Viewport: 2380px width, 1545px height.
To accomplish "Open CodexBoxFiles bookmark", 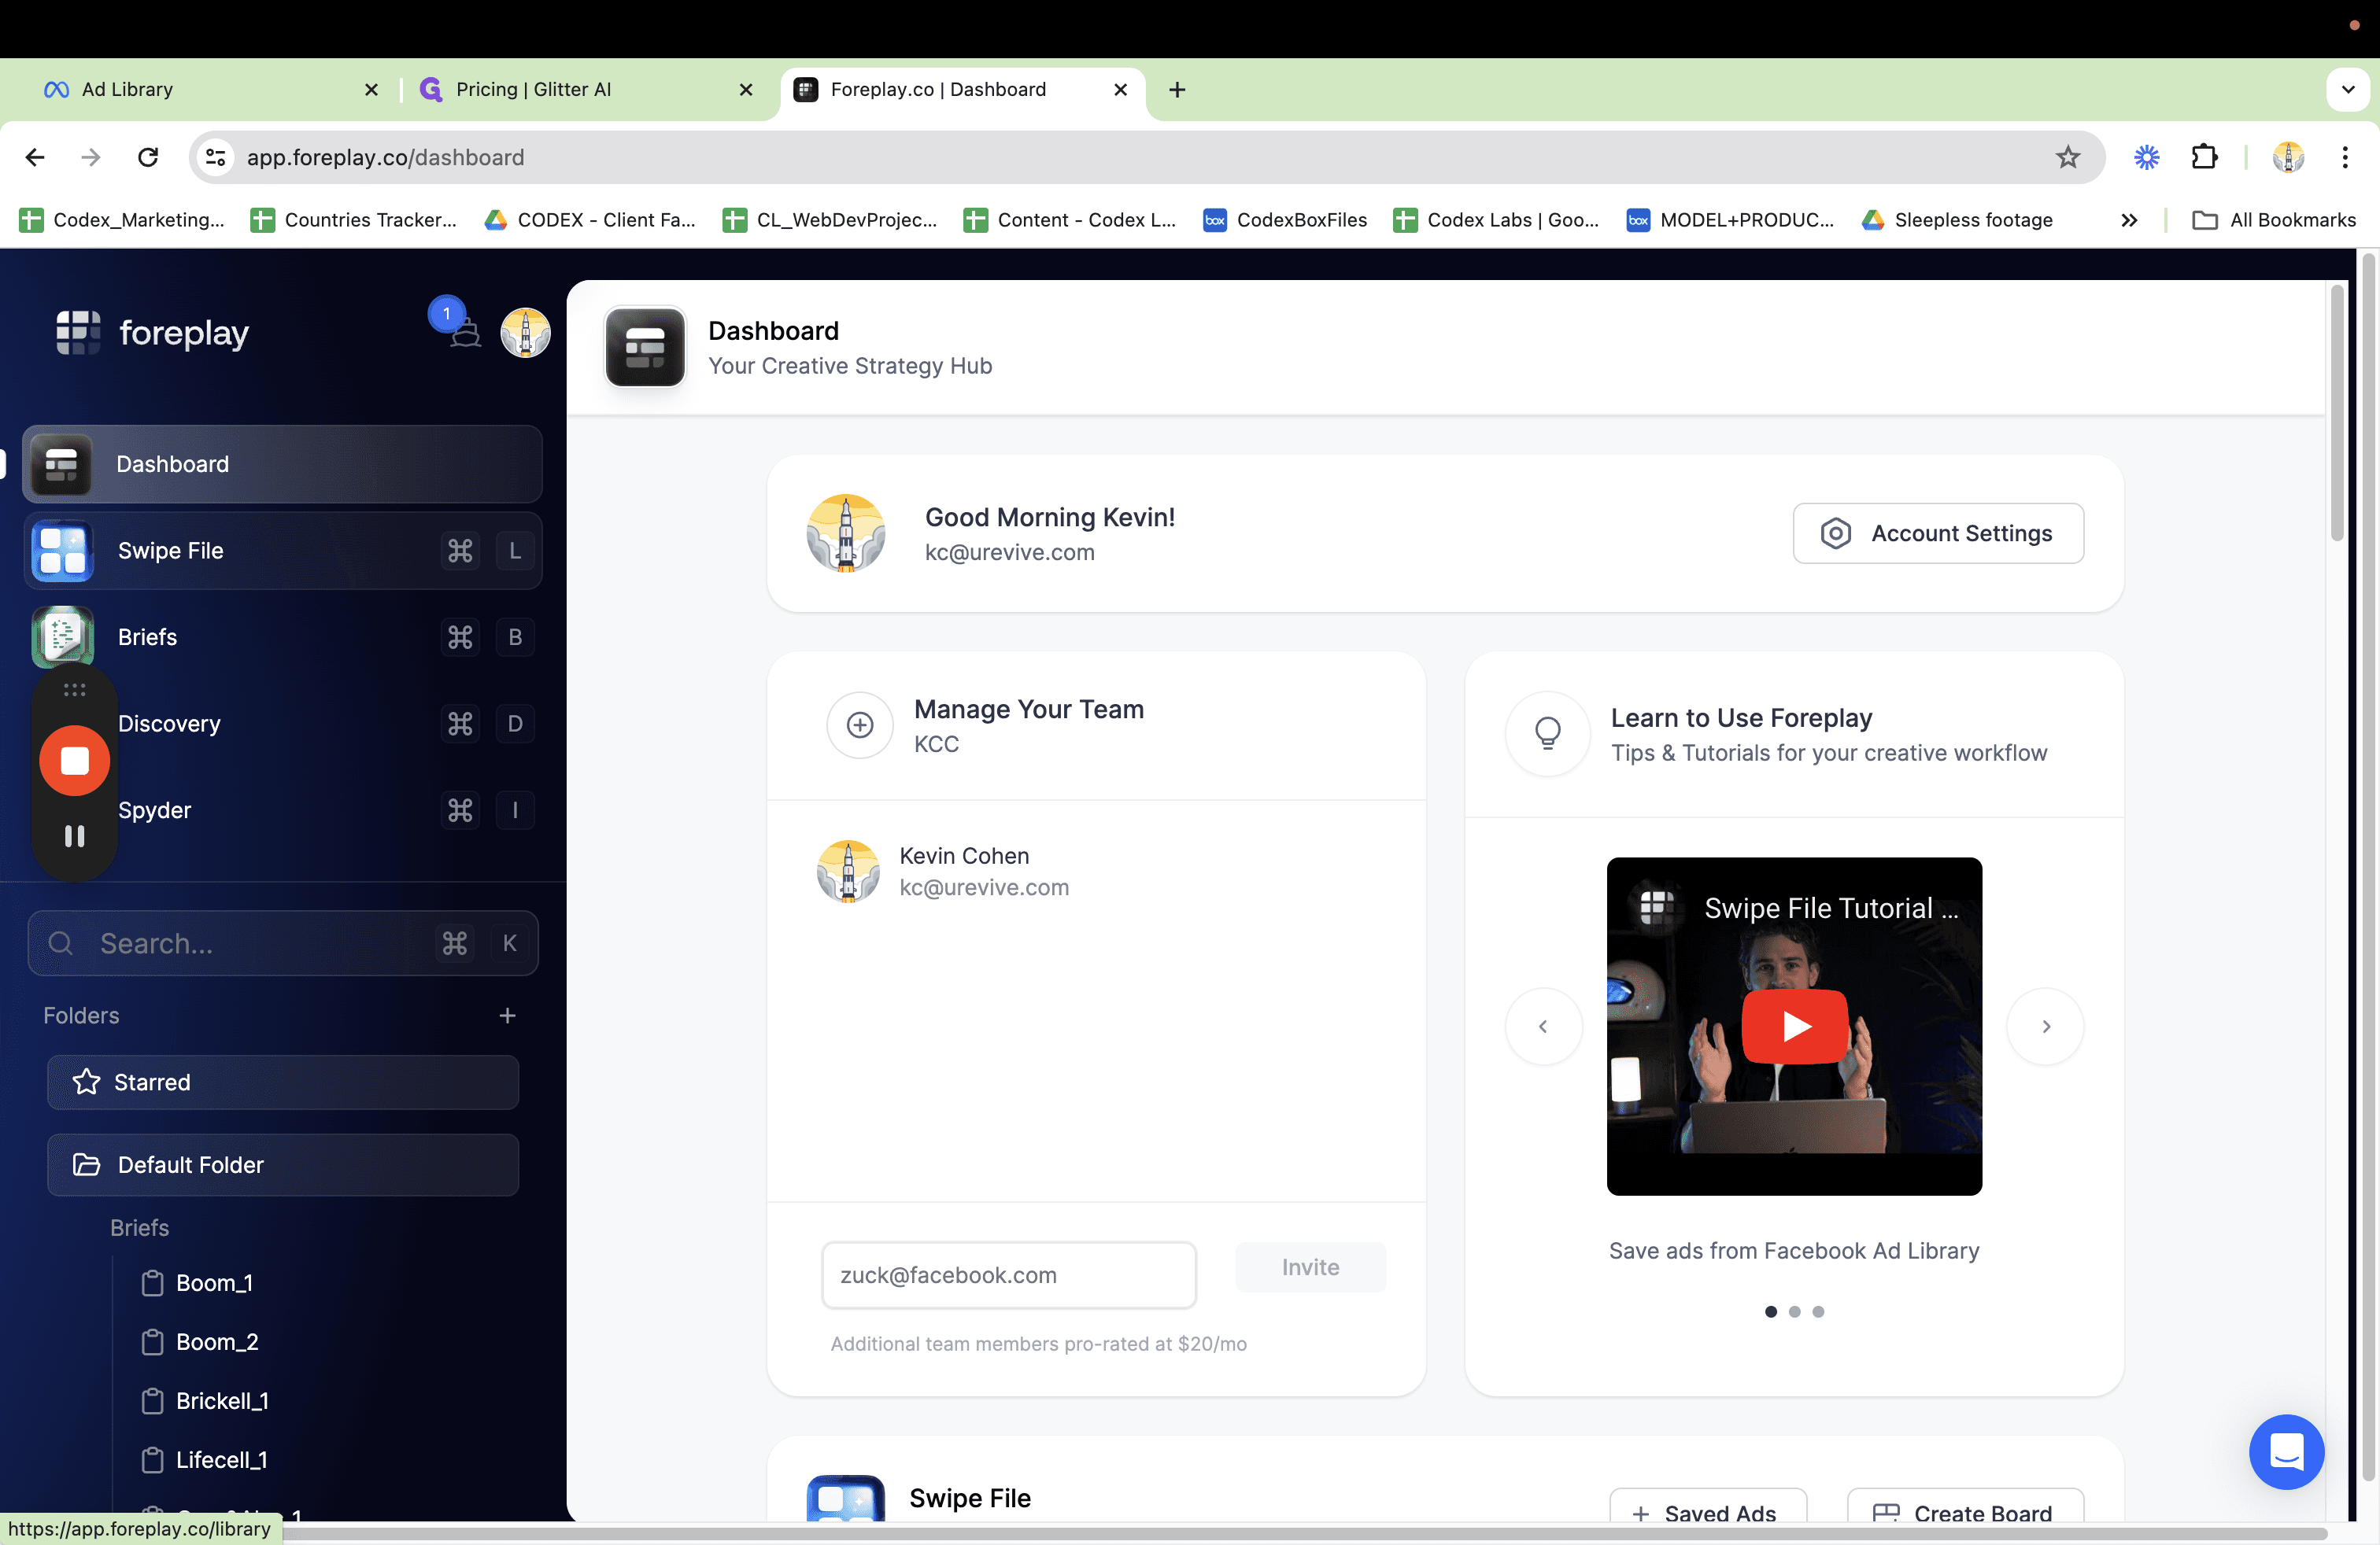I will pyautogui.click(x=1285, y=219).
